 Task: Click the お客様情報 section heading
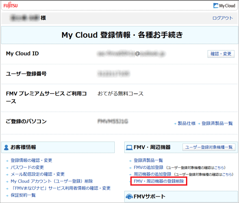click(23, 147)
